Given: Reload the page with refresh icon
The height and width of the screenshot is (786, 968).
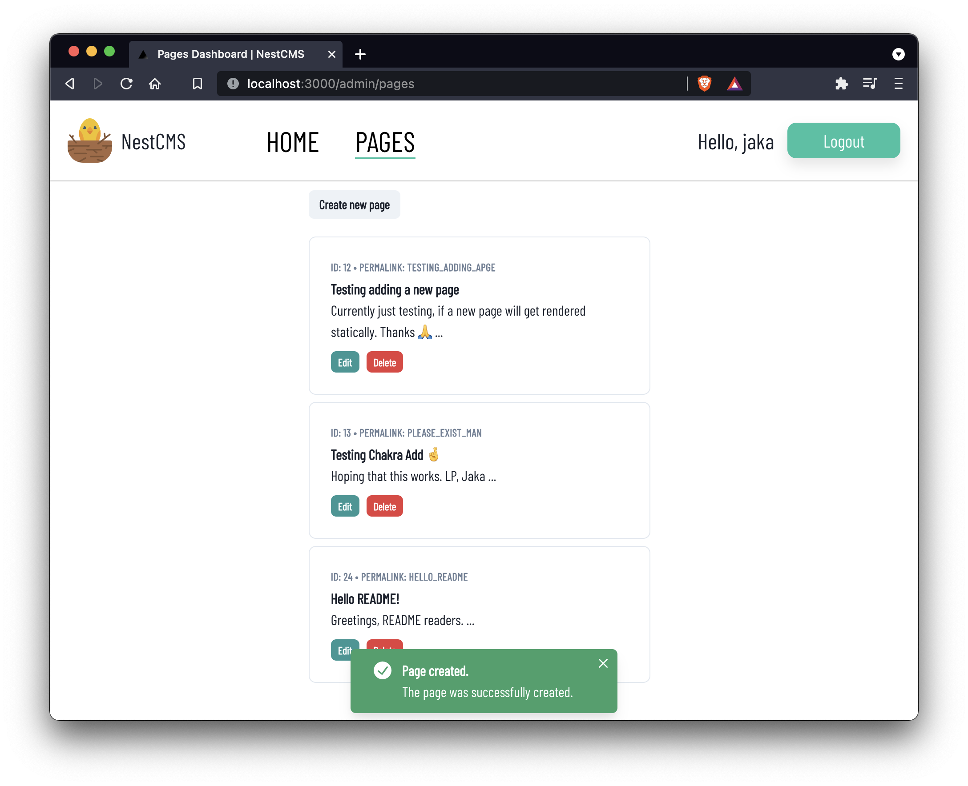Looking at the screenshot, I should click(x=126, y=84).
